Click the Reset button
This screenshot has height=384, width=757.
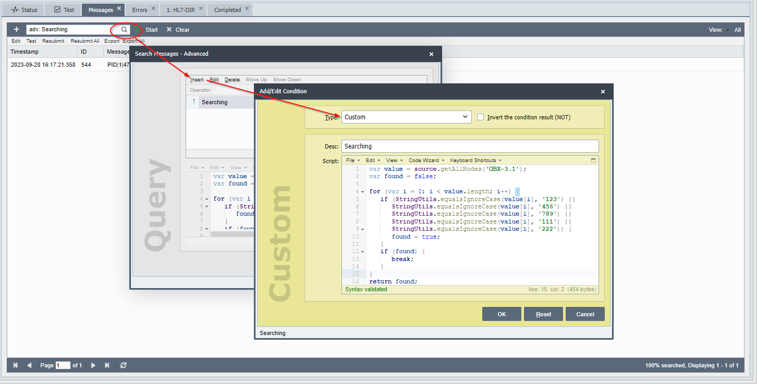click(544, 314)
